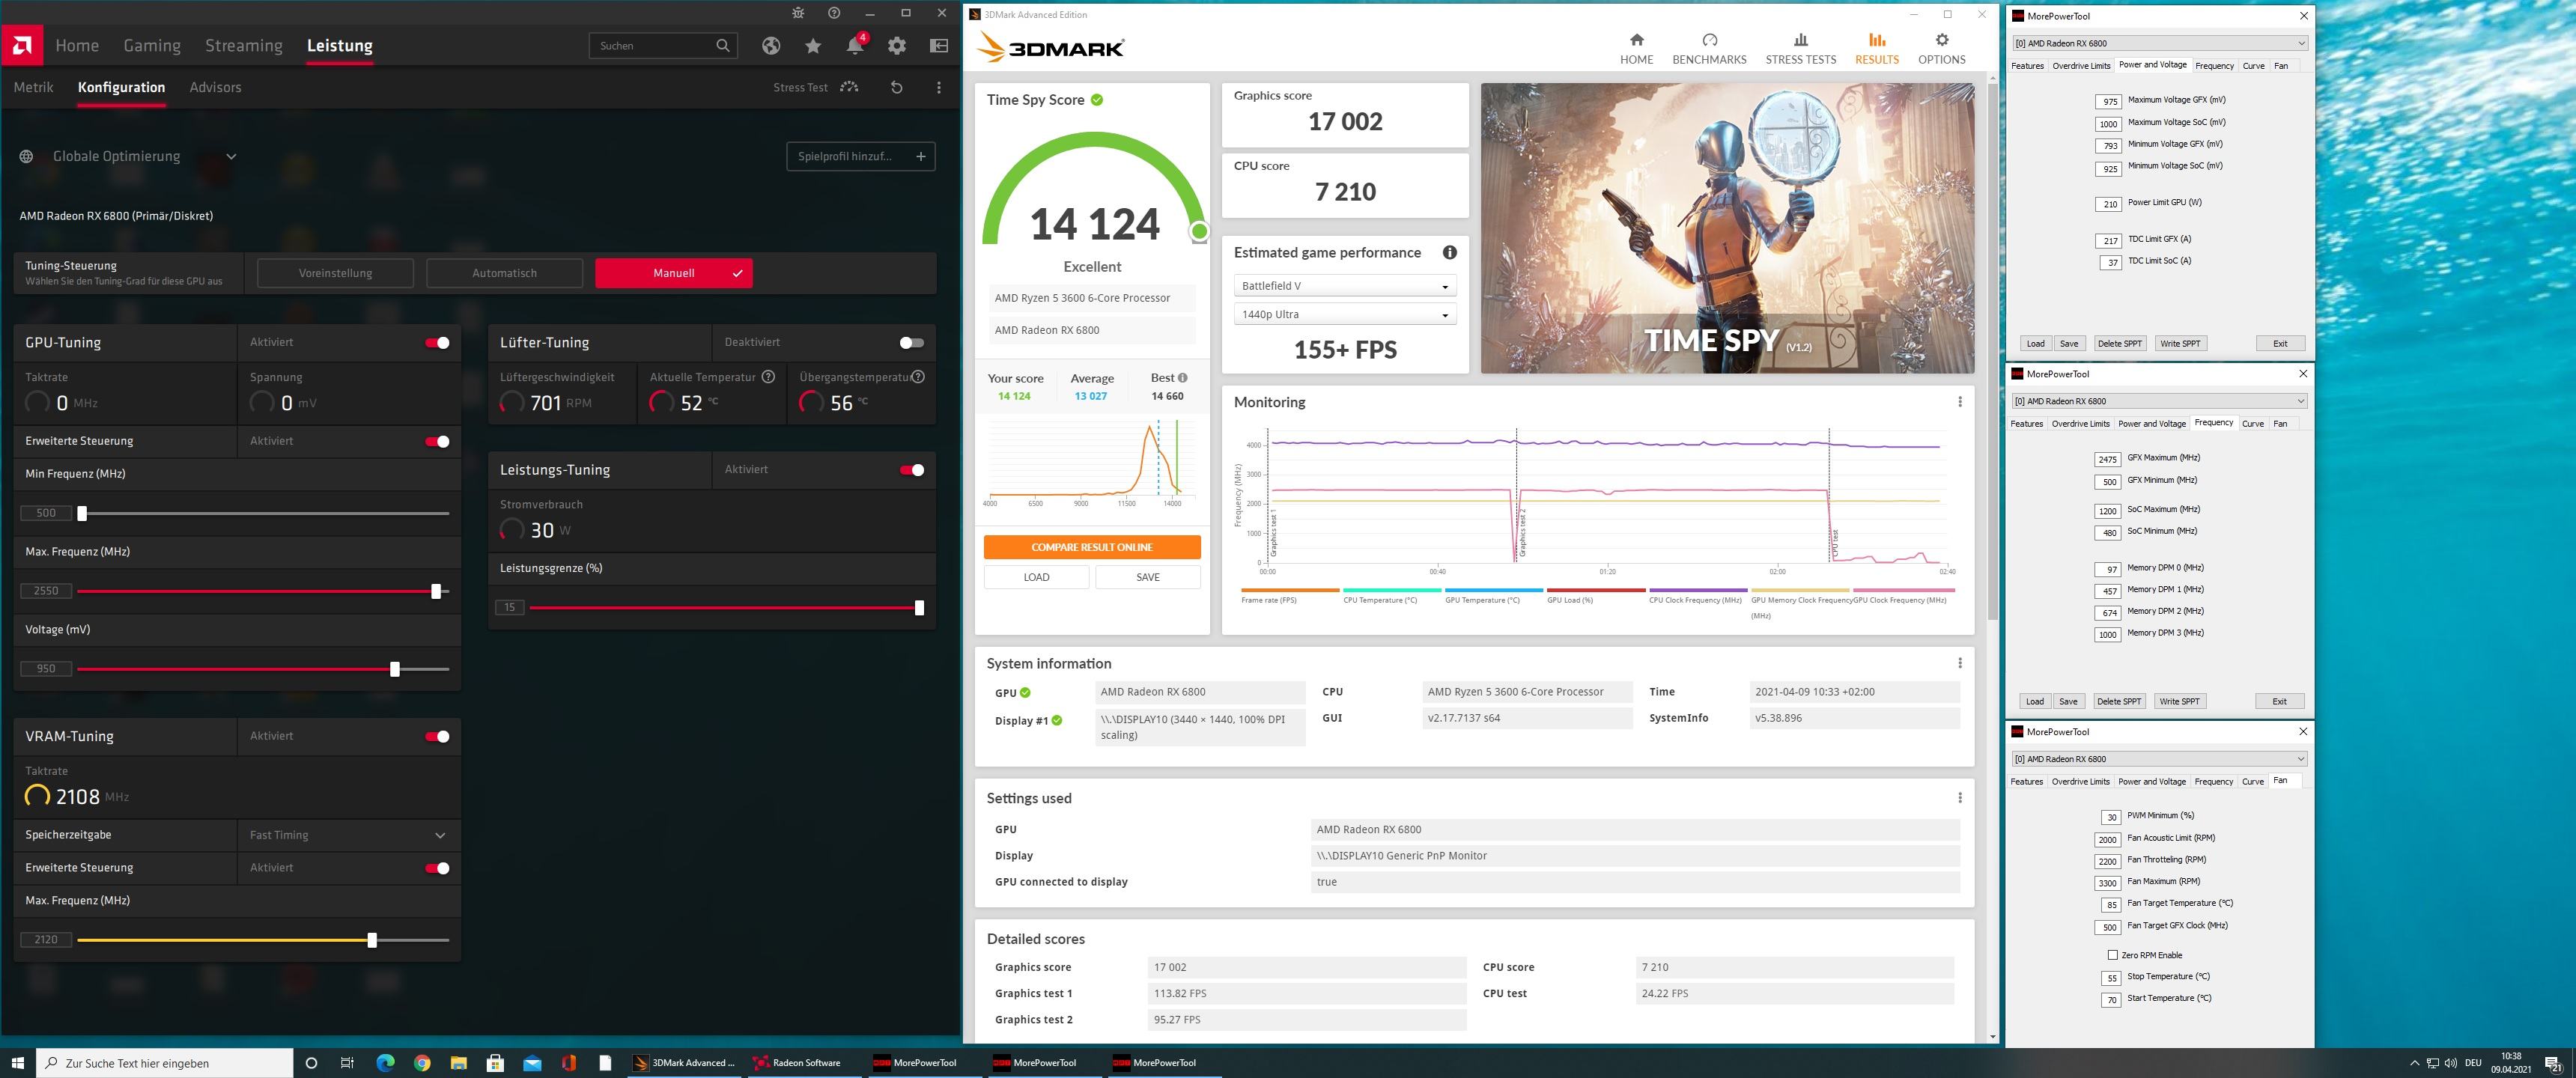
Task: Toggle VRAM Erweiterte Steuerung switch
Action: tap(437, 868)
